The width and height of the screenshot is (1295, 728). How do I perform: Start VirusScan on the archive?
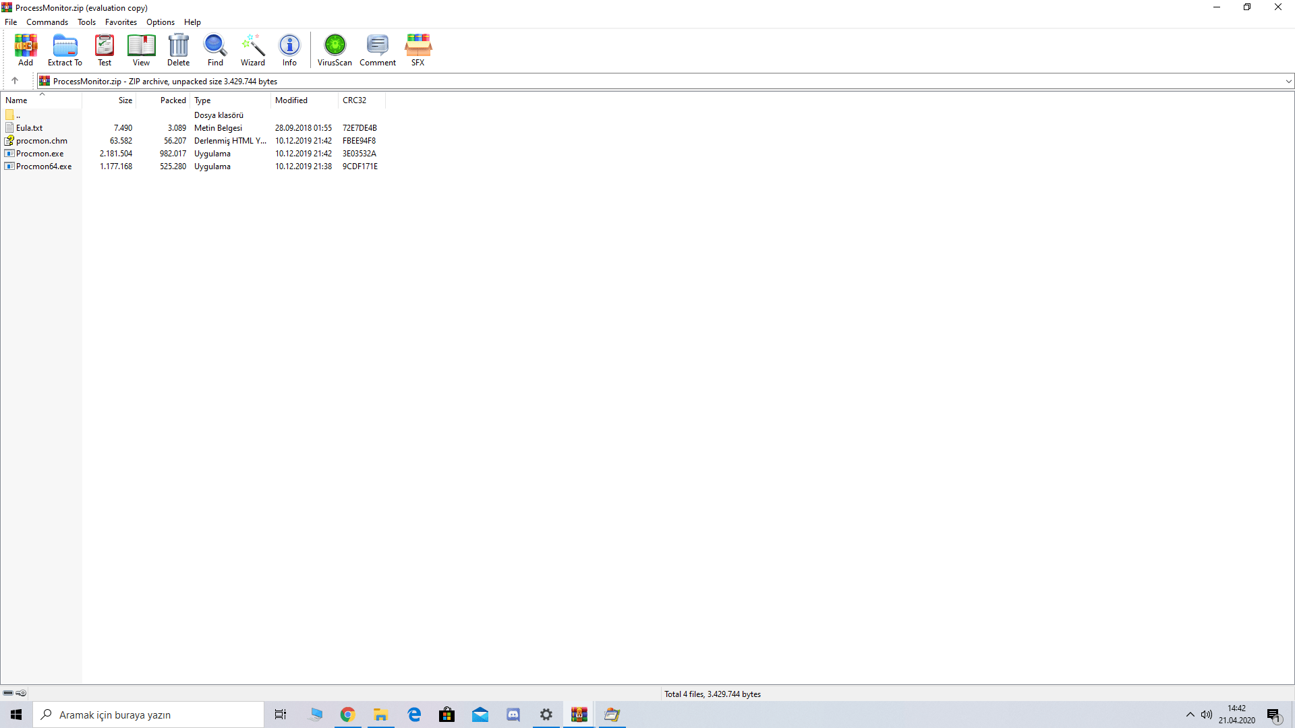click(x=335, y=50)
